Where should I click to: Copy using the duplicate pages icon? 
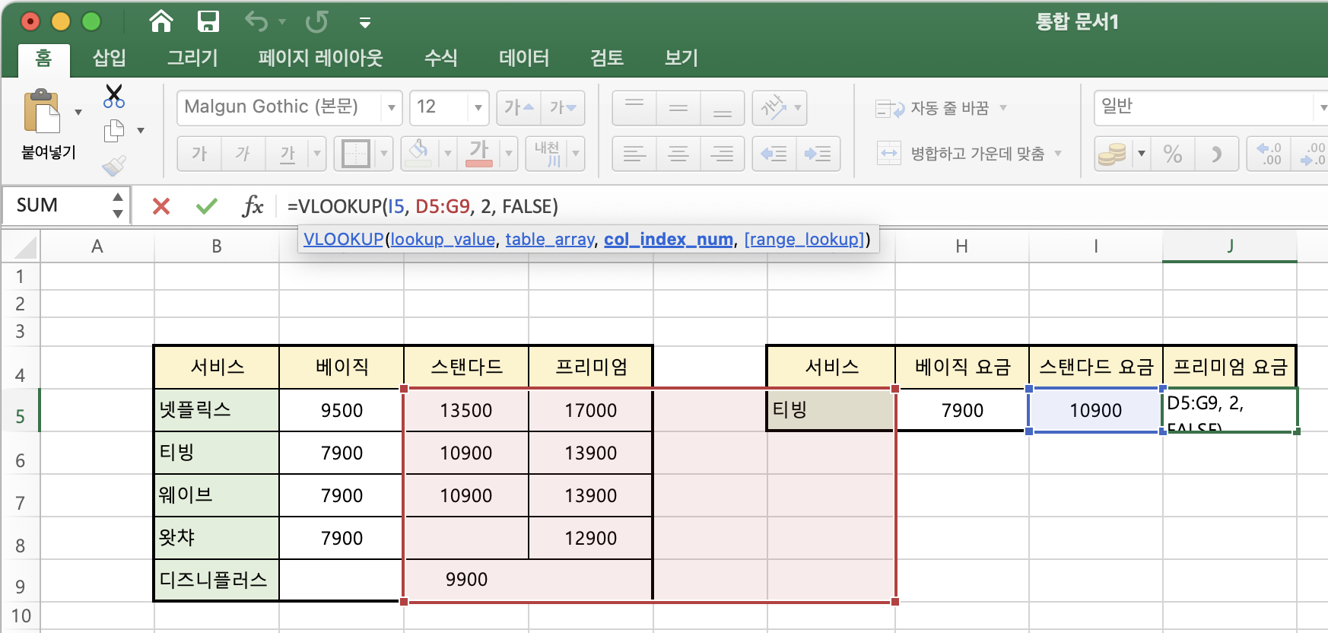click(x=114, y=131)
